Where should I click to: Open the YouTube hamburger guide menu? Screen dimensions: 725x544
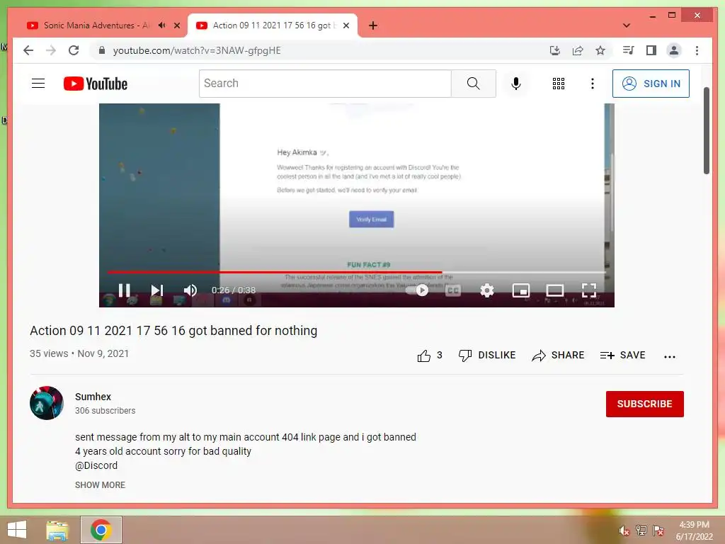[38, 84]
